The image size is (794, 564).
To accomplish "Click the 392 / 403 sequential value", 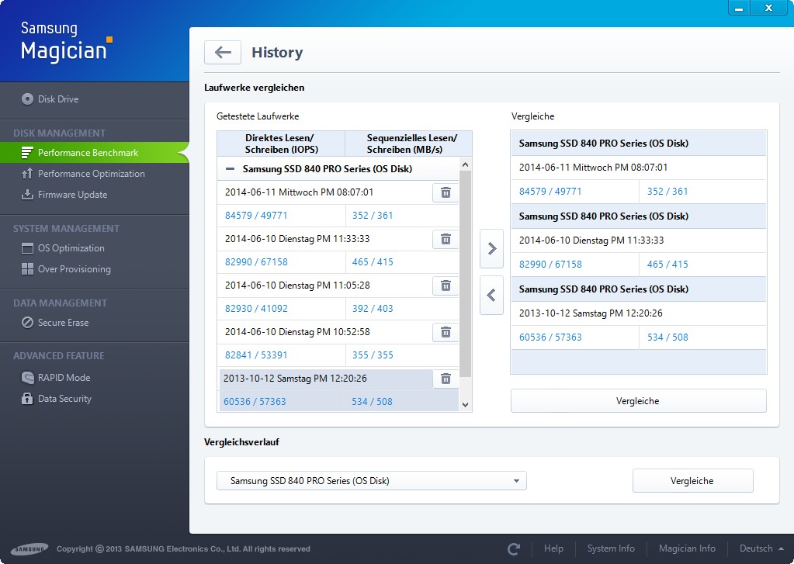I will pyautogui.click(x=373, y=308).
